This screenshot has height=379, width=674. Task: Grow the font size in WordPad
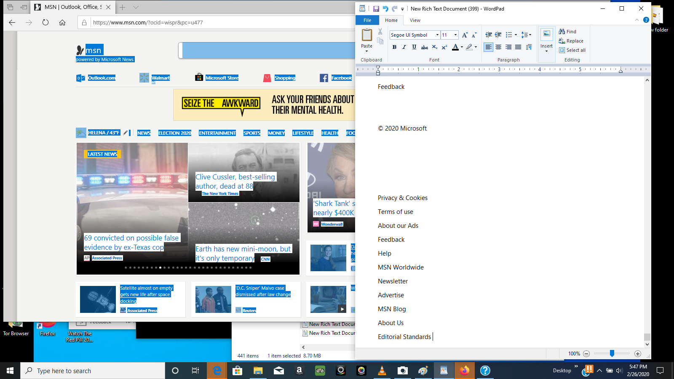(x=465, y=35)
